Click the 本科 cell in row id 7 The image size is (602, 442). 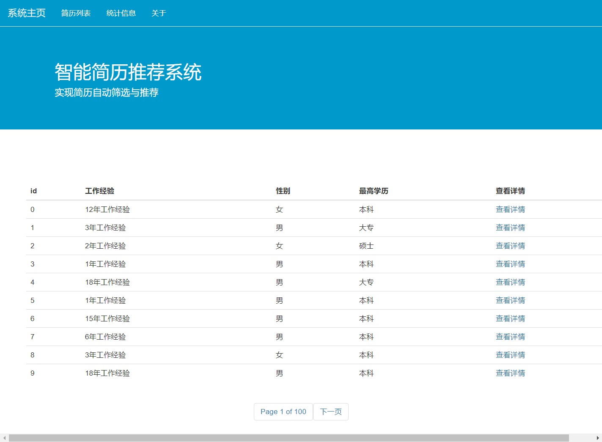pyautogui.click(x=366, y=337)
